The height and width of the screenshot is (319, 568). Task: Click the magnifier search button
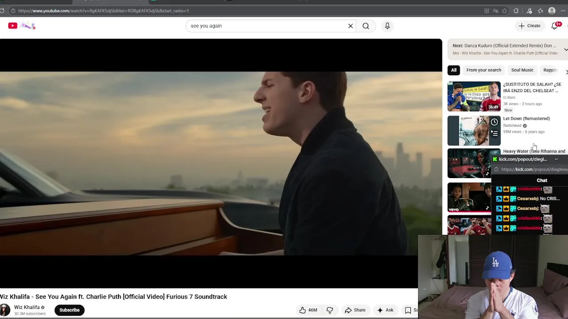coord(366,26)
